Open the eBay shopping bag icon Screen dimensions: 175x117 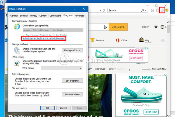141,40
